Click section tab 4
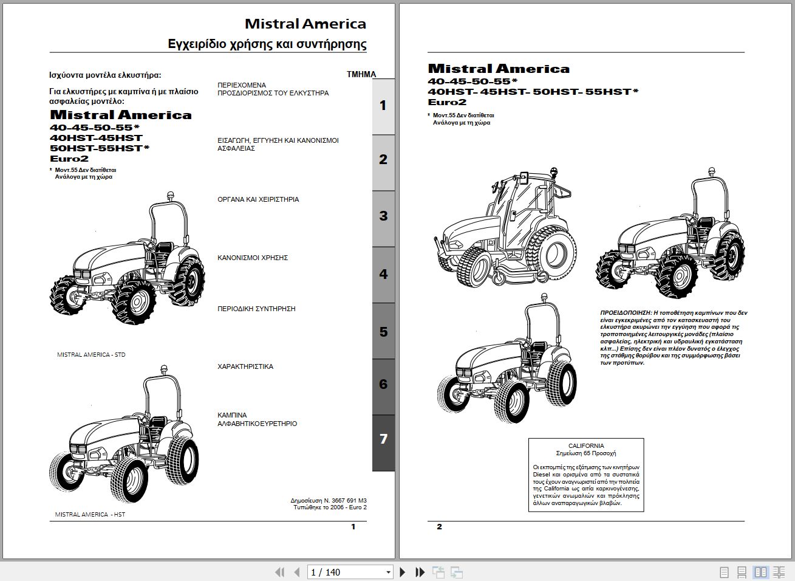795x581 pixels. [x=383, y=275]
